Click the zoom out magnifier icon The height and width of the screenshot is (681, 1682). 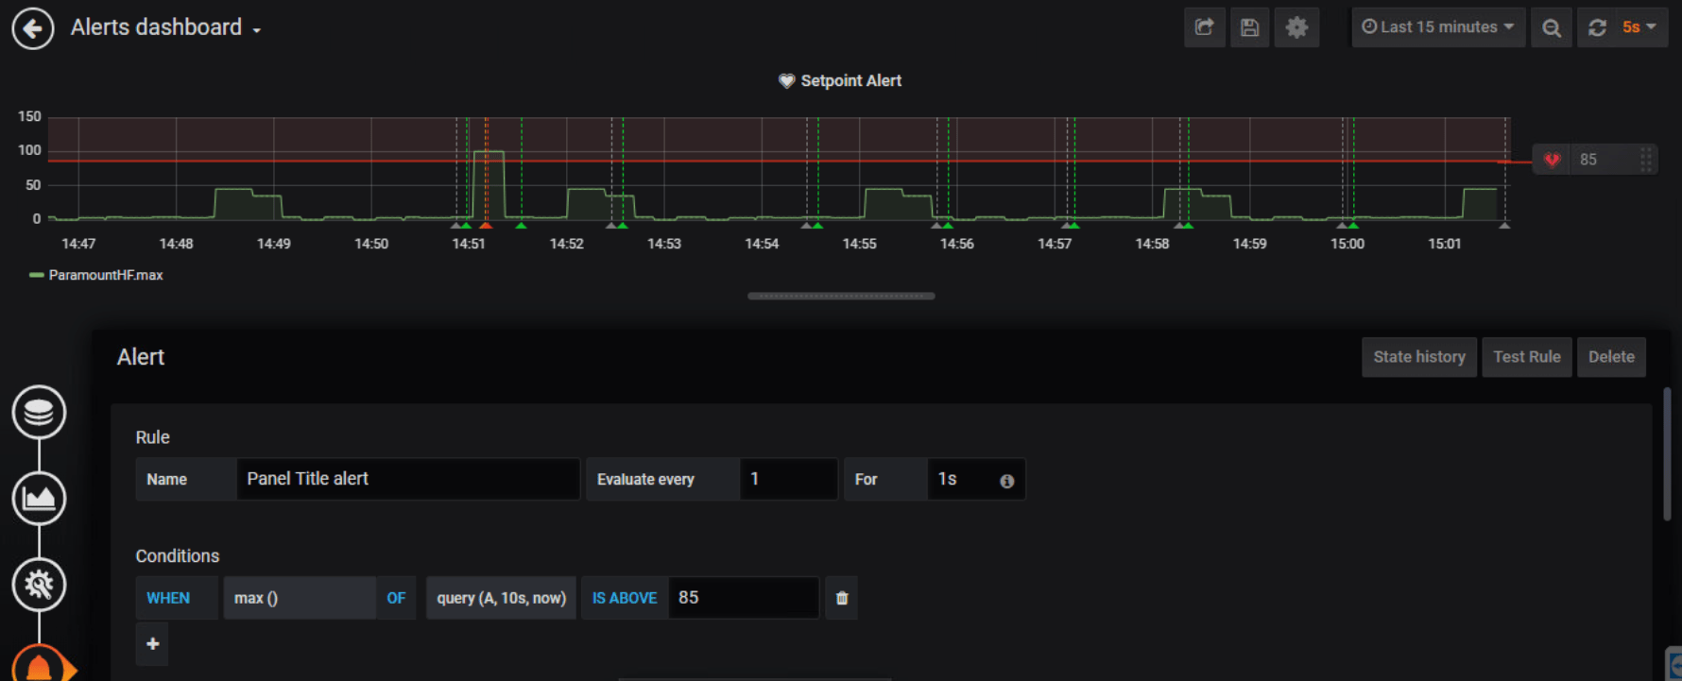(x=1552, y=27)
